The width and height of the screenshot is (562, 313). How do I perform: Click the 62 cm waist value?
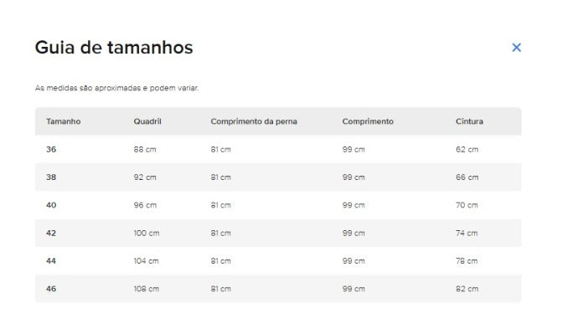[467, 149]
